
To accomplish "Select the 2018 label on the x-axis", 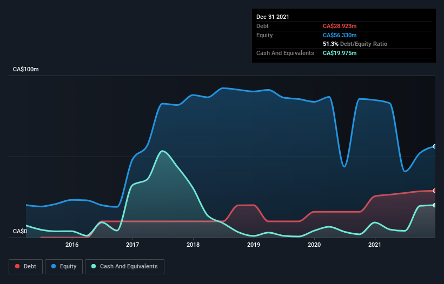I will [x=193, y=245].
